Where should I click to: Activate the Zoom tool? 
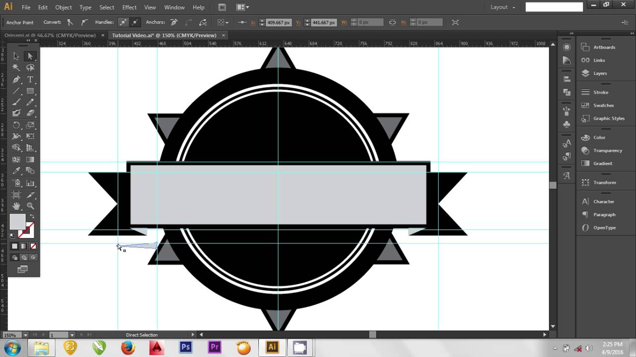pos(30,206)
